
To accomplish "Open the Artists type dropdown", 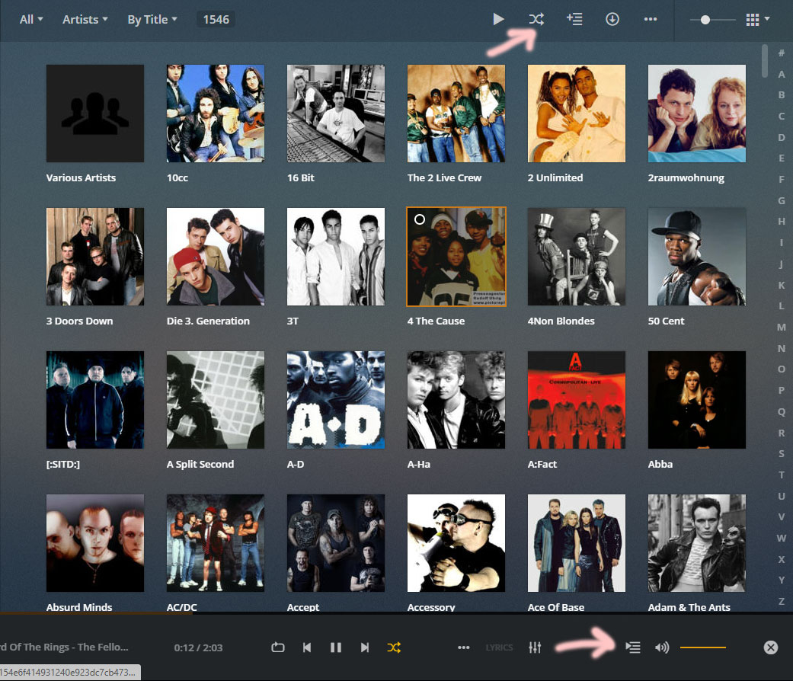I will 85,19.
